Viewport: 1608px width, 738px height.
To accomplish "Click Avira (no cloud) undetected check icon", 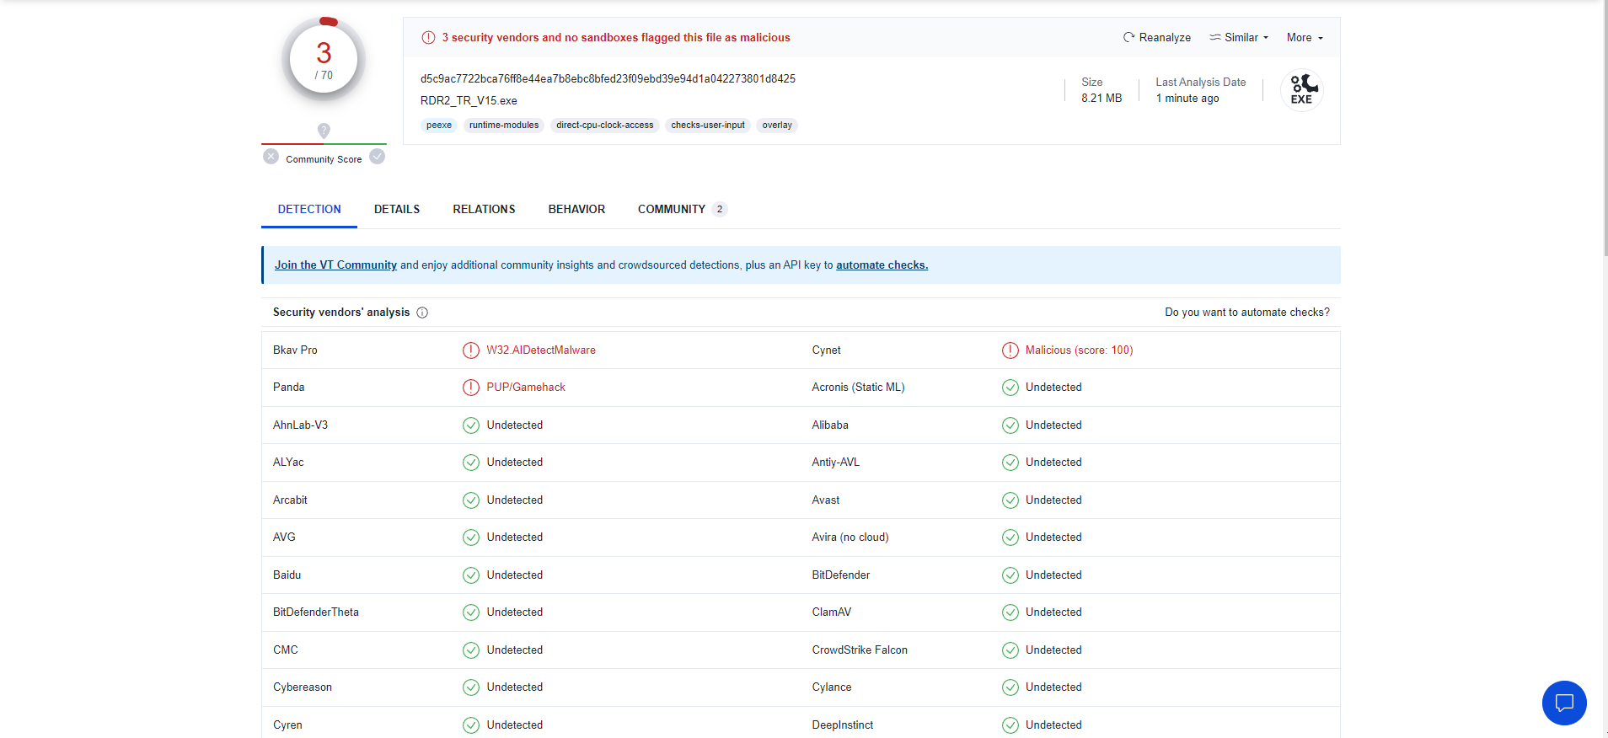I will 1010,537.
